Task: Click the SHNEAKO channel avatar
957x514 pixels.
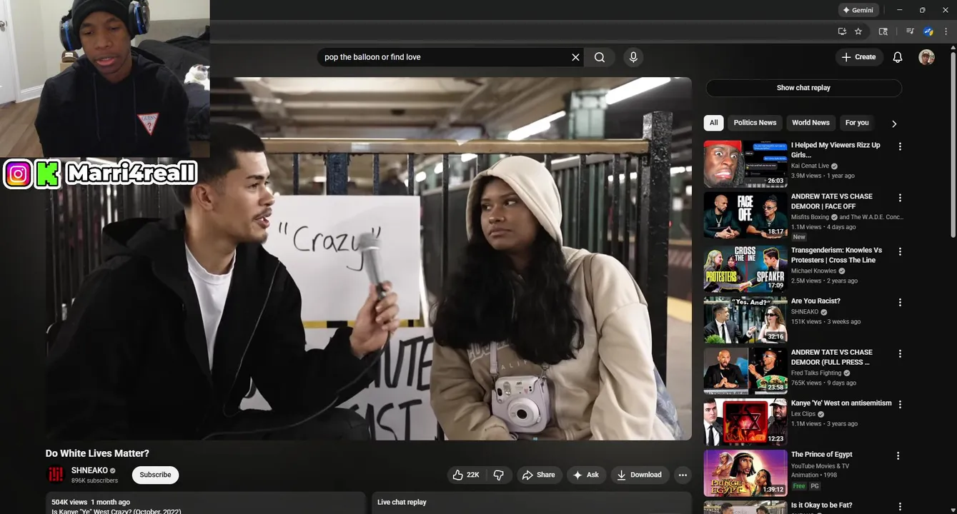Action: click(56, 475)
